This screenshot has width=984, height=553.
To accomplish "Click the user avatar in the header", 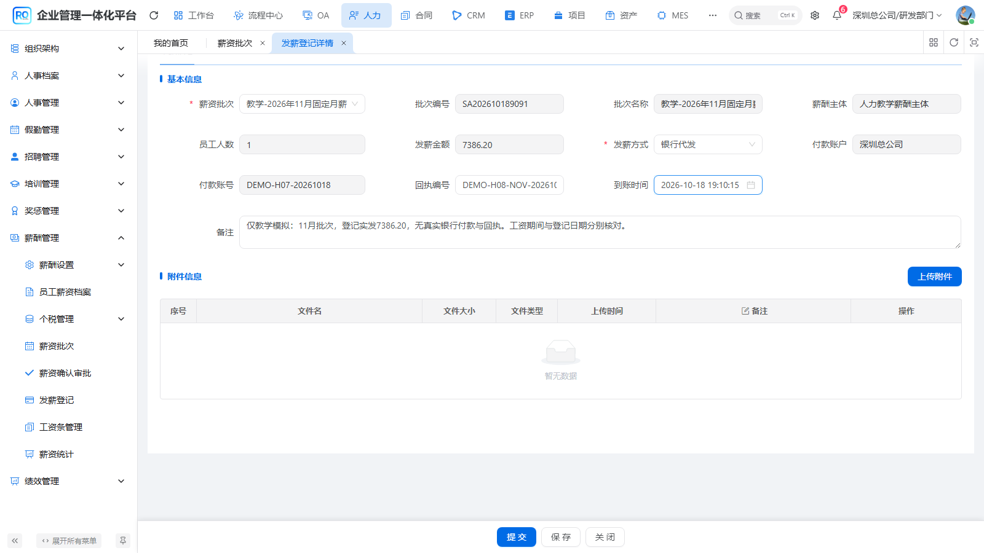I will 965,15.
